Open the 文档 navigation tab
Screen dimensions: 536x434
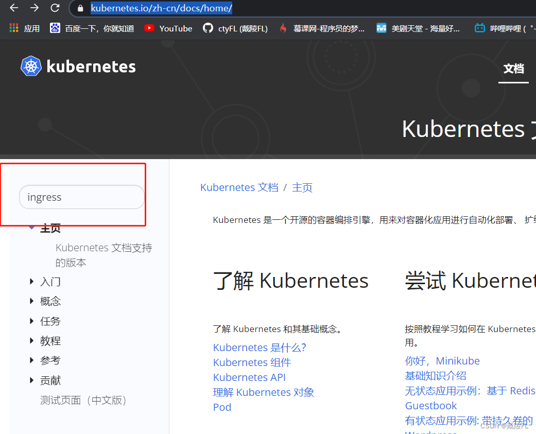tap(513, 68)
